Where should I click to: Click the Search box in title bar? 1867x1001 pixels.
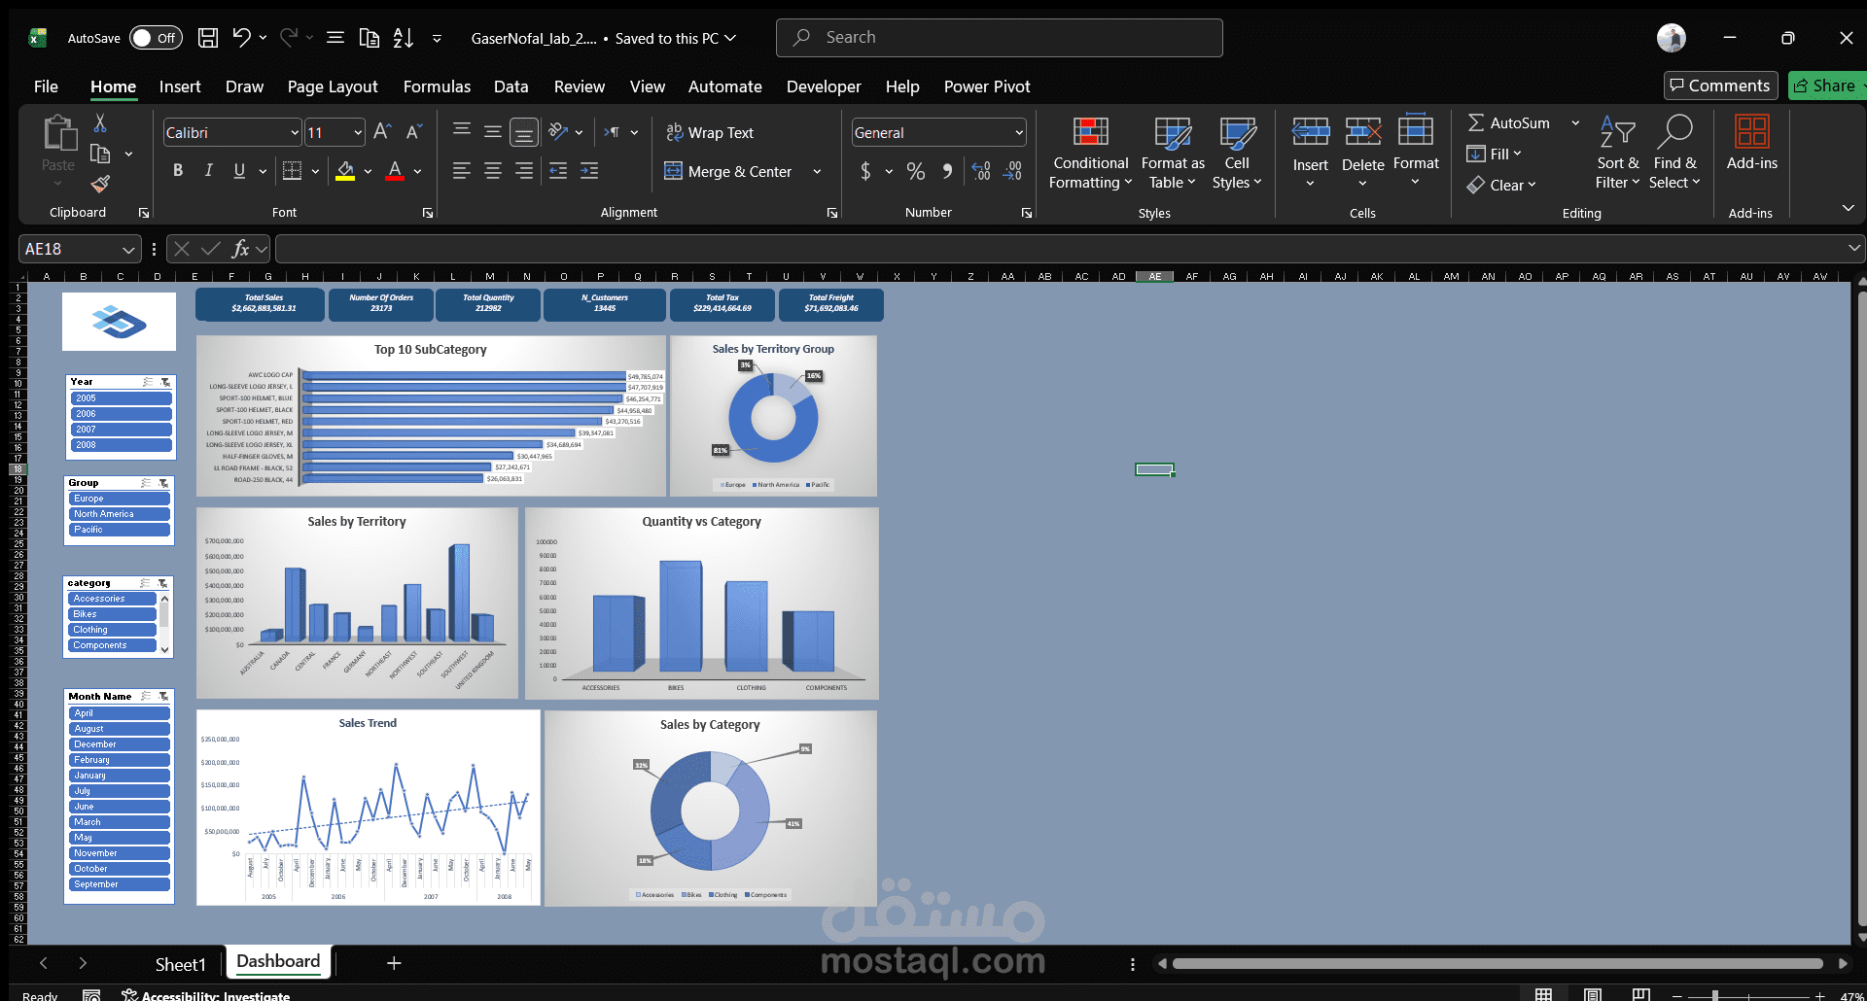(x=999, y=38)
